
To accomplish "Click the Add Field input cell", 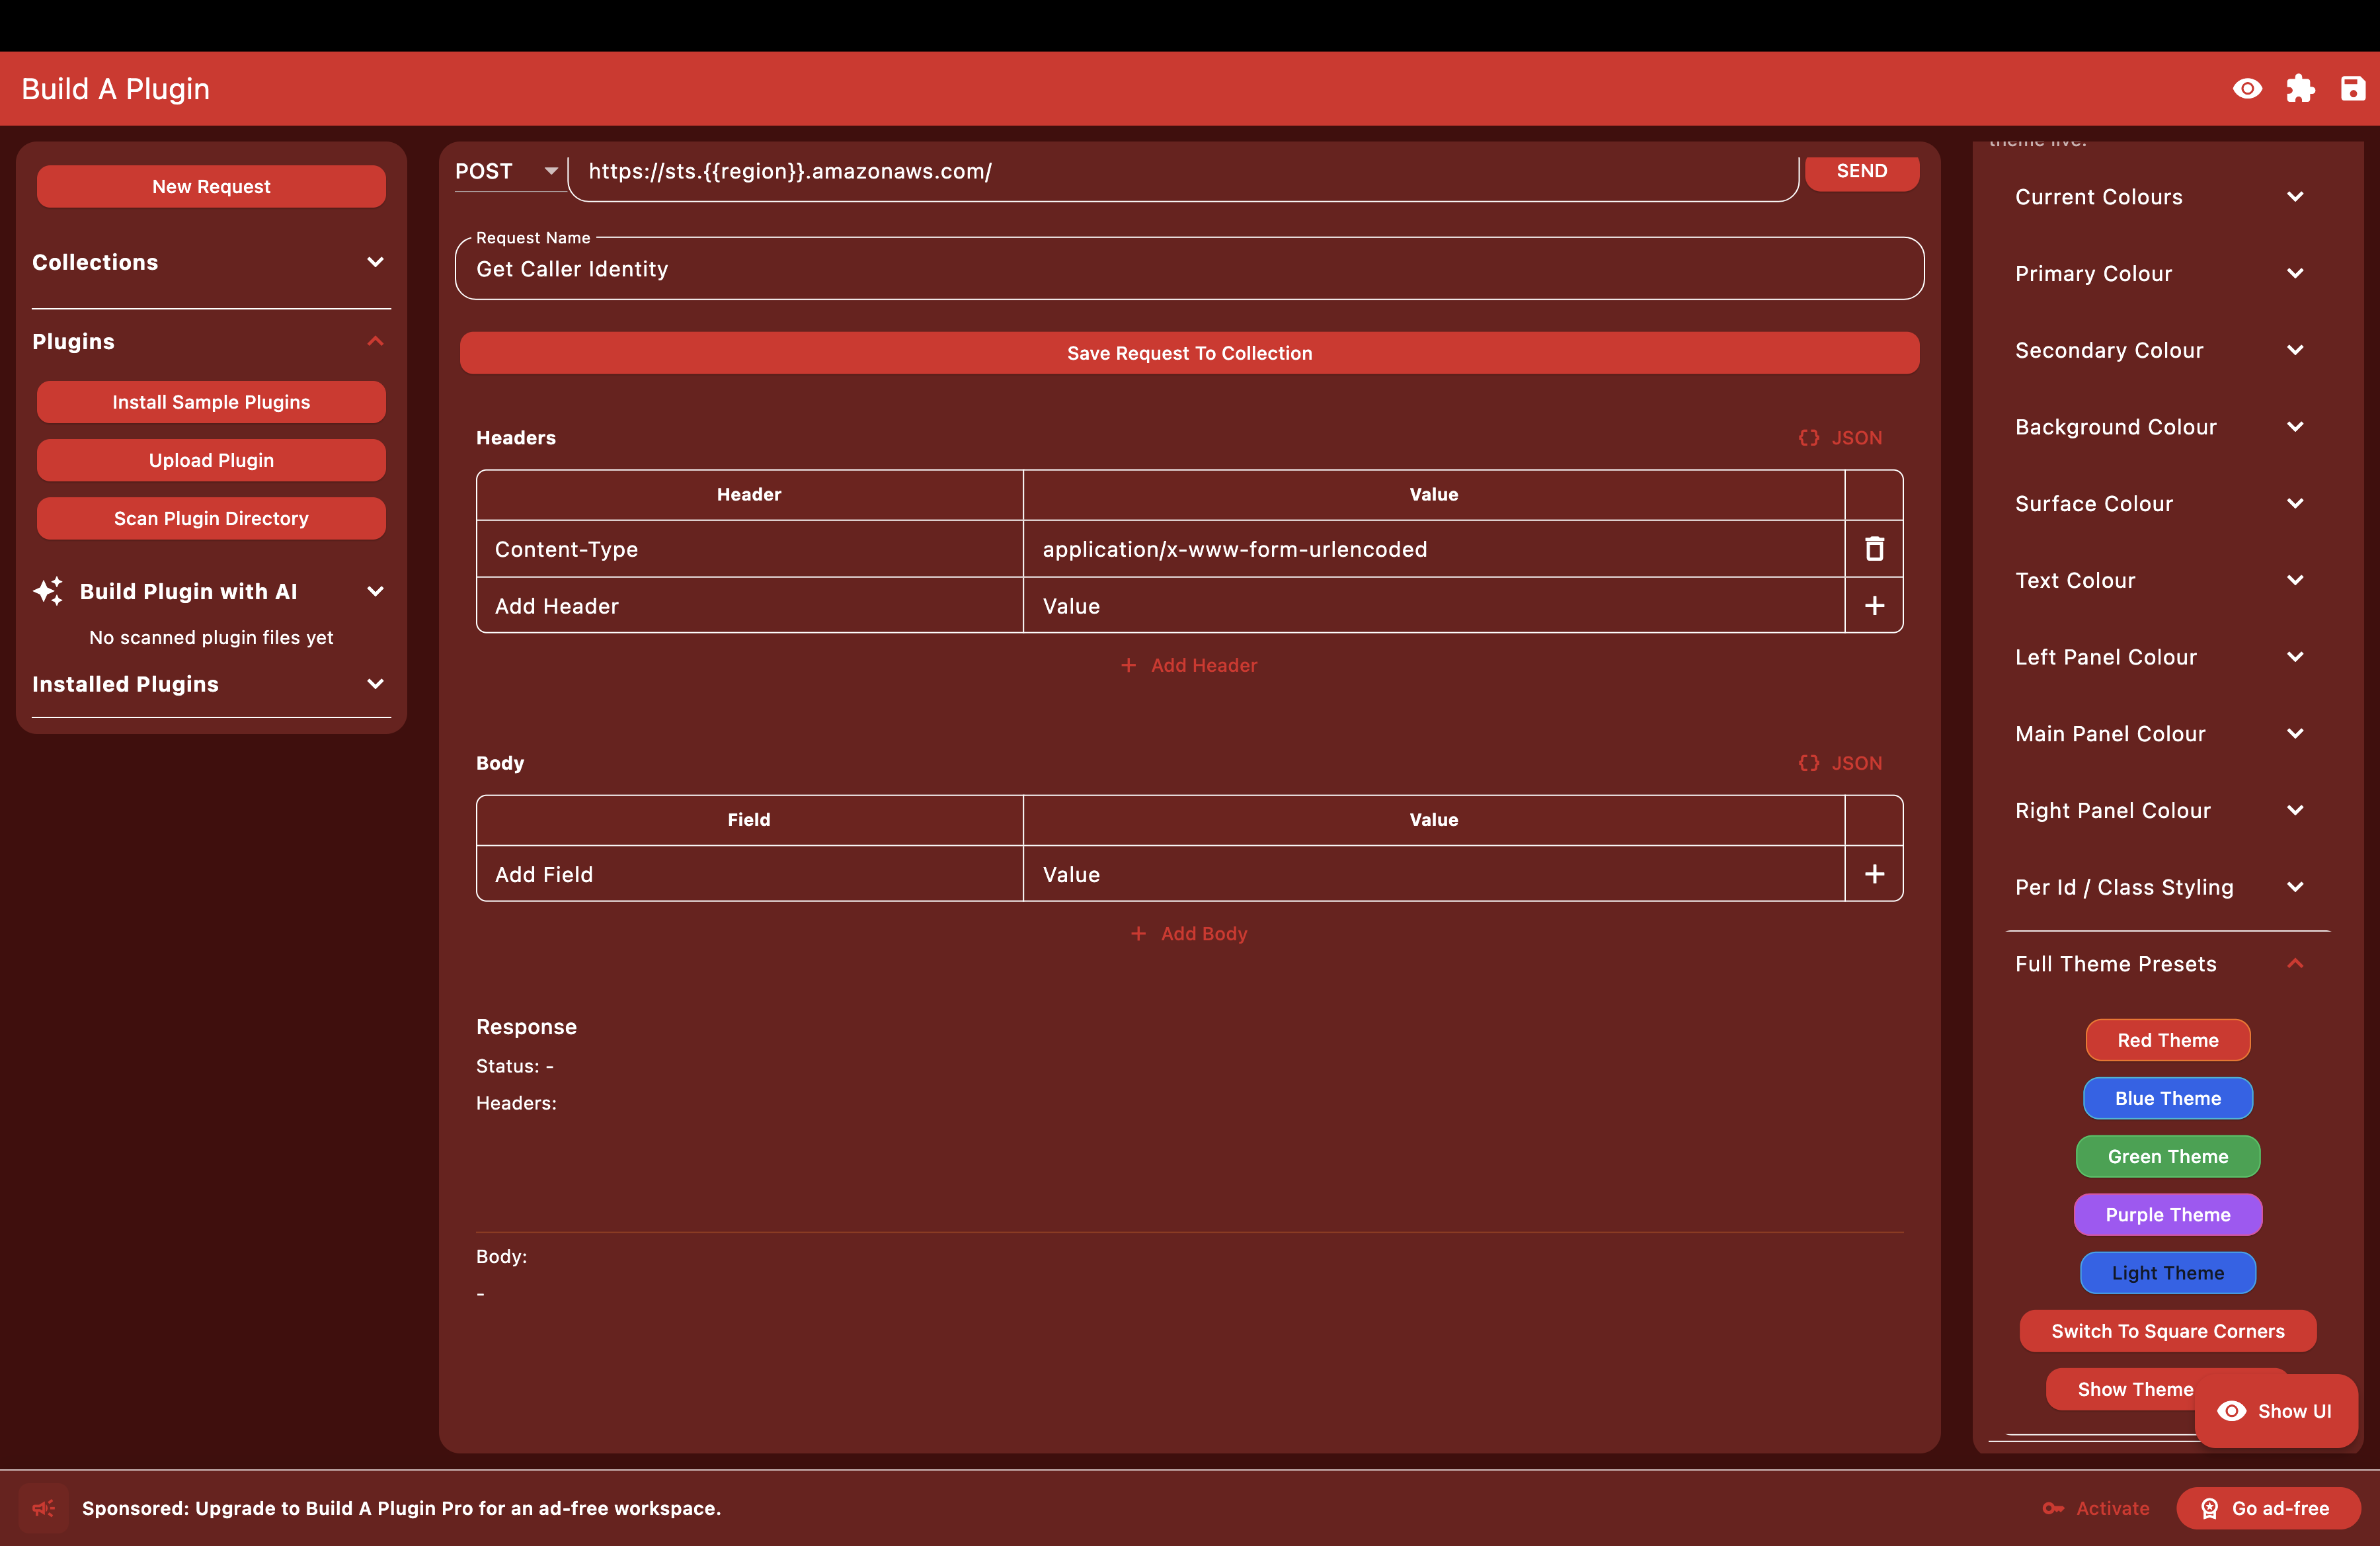I will pyautogui.click(x=749, y=874).
